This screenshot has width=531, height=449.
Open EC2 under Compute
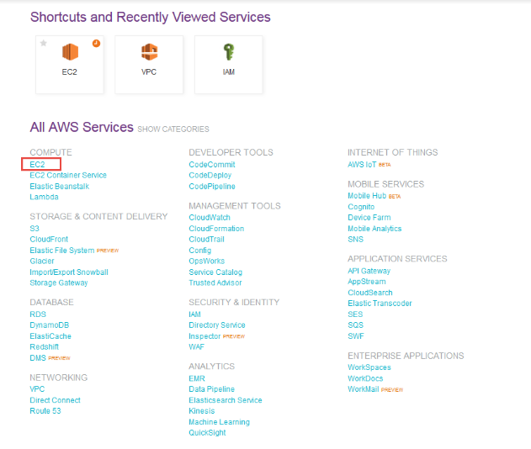[37, 165]
